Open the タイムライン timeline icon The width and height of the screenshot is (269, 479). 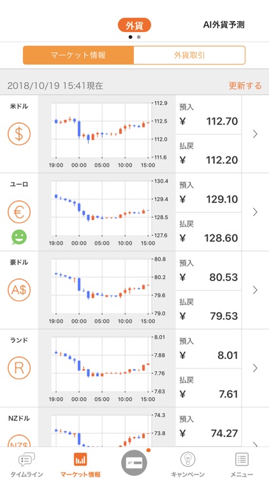pyautogui.click(x=27, y=459)
